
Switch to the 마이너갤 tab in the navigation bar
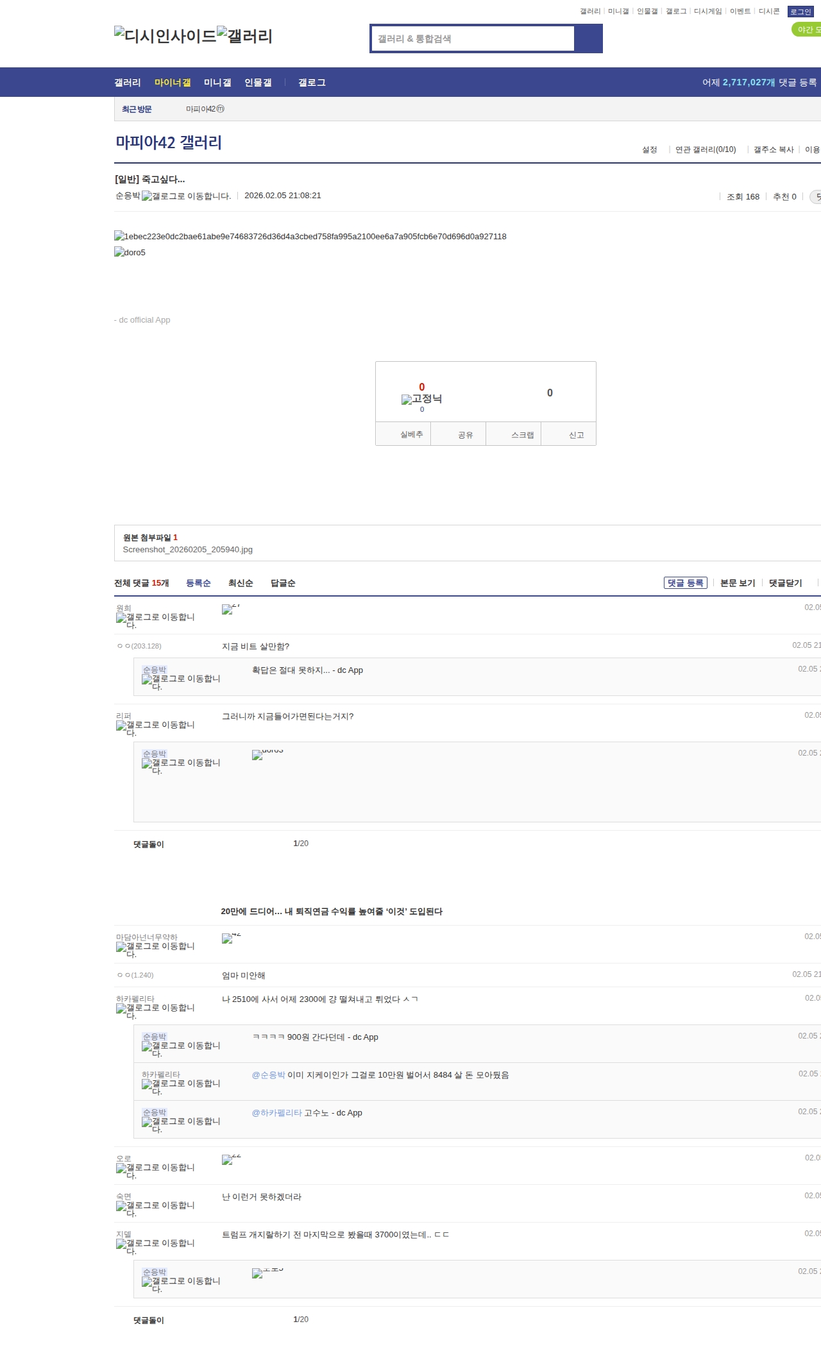pos(173,83)
